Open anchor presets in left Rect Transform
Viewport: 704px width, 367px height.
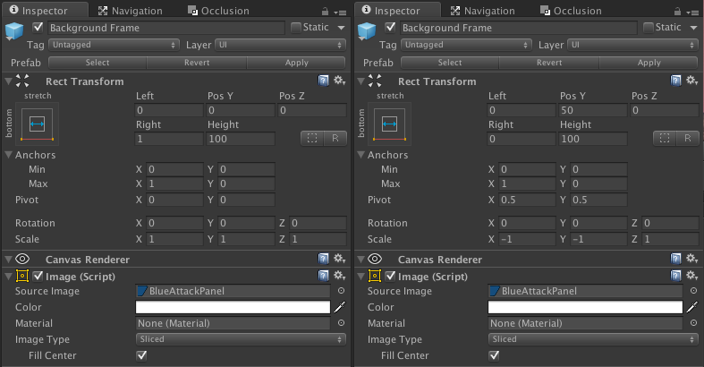tap(37, 124)
